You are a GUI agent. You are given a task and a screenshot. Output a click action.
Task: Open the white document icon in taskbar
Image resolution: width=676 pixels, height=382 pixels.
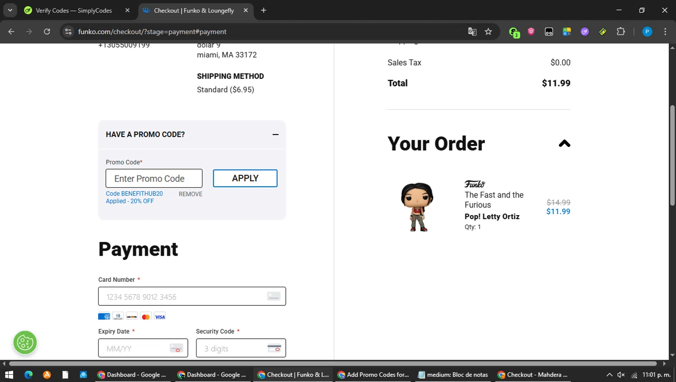(x=65, y=375)
